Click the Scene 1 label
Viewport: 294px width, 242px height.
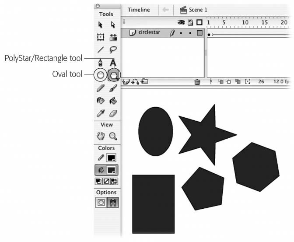[x=198, y=10]
